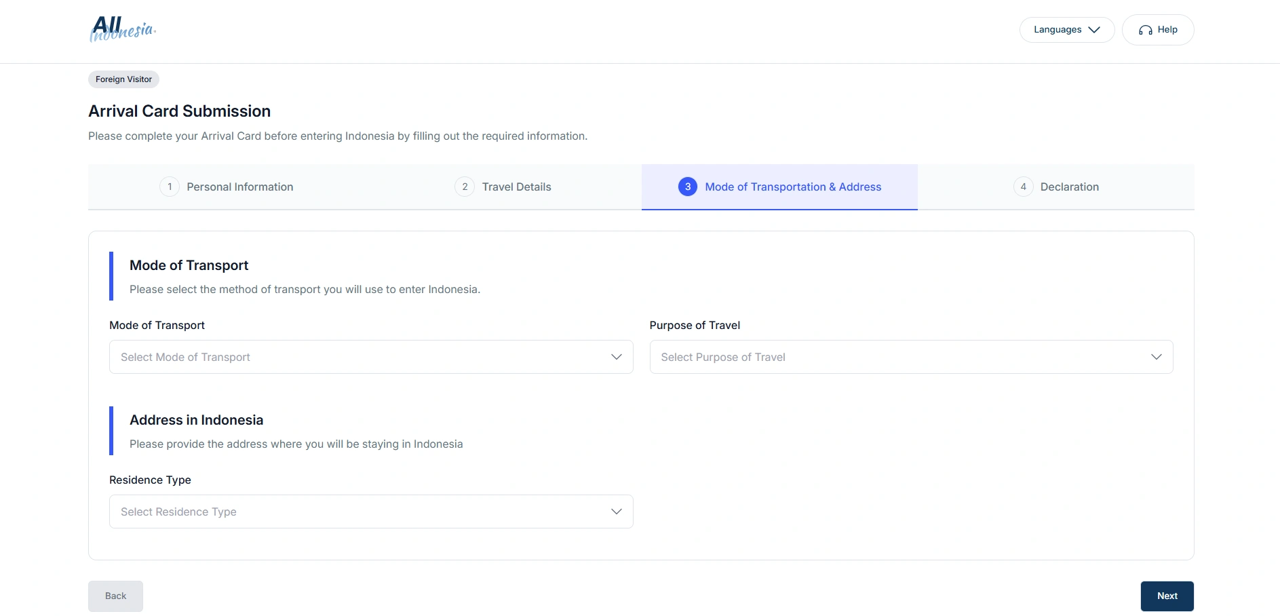Click the chevron arrow in Residence Type field
The width and height of the screenshot is (1280, 616).
coord(616,512)
